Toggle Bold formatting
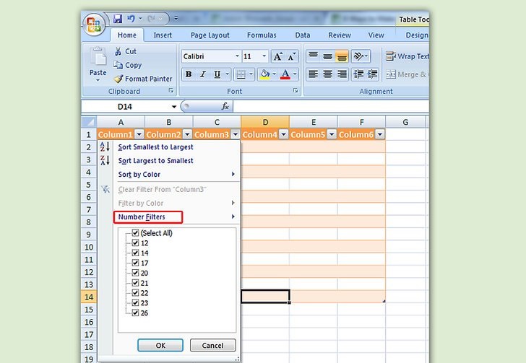Screen dimensions: 526x363 click(x=189, y=74)
